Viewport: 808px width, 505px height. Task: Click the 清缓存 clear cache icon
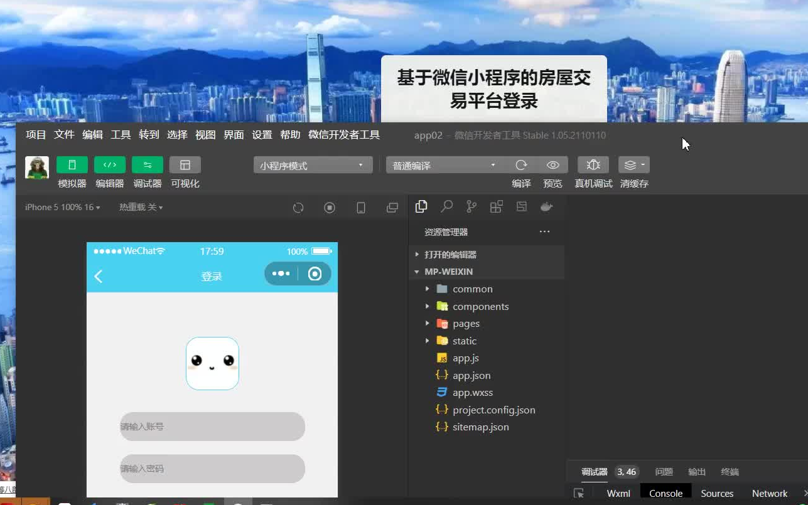[x=633, y=165]
